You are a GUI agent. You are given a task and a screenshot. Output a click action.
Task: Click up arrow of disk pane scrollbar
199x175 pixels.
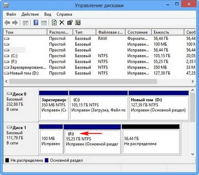click(x=193, y=90)
